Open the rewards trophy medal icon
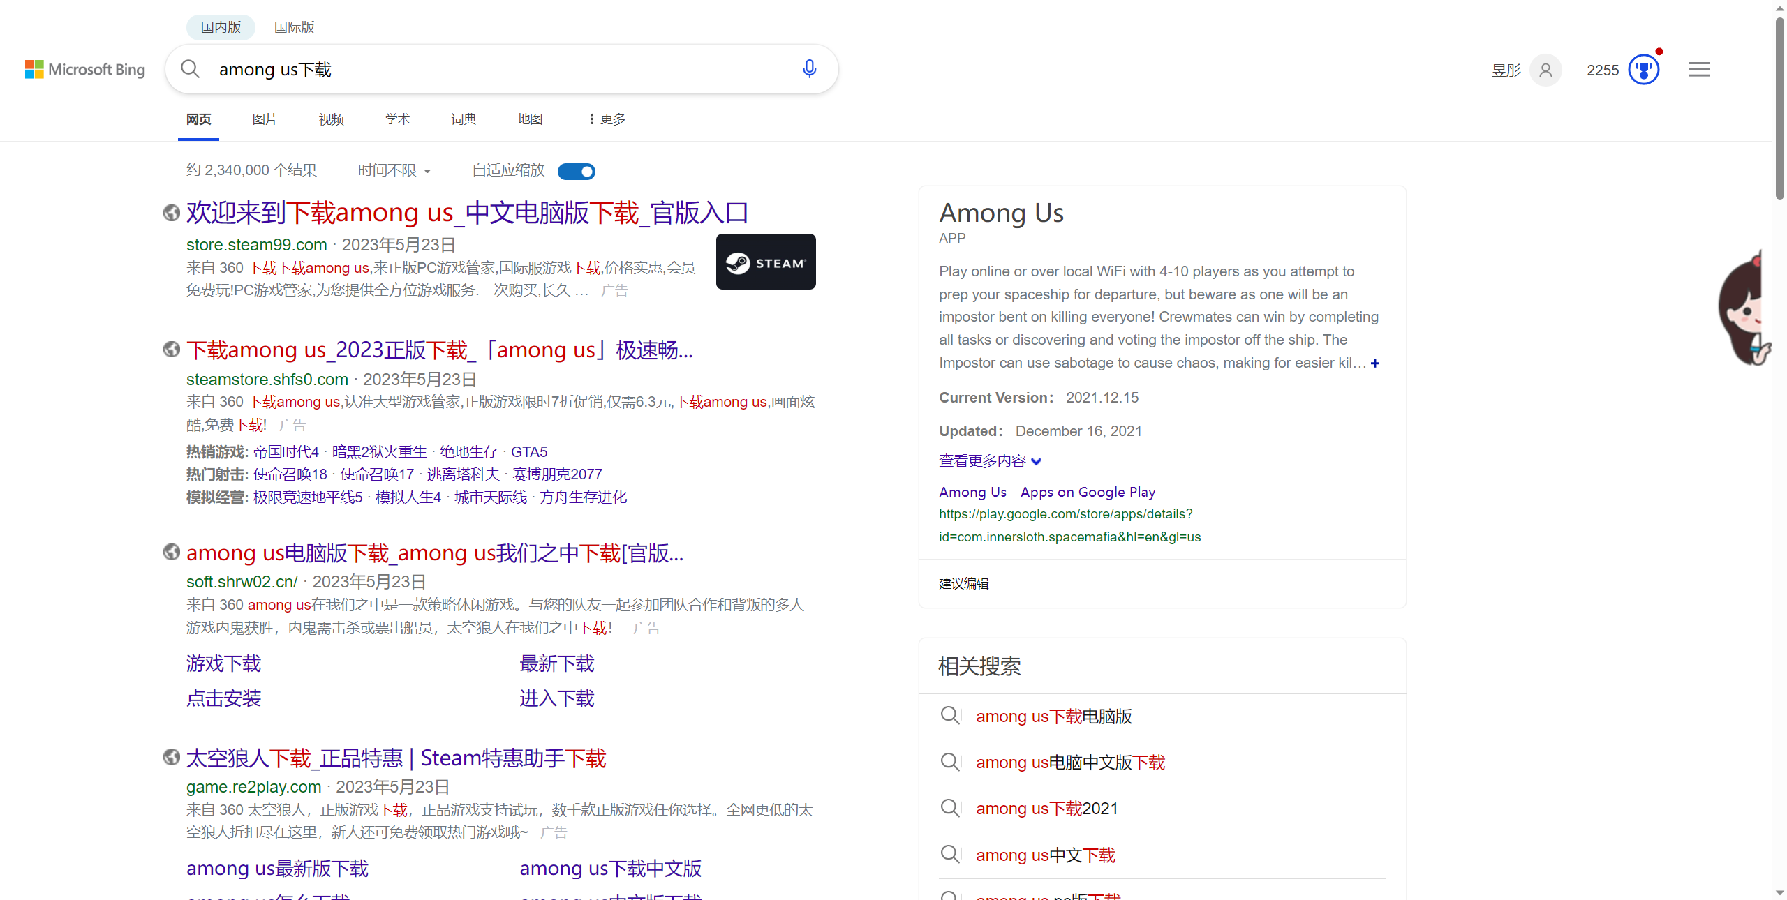The width and height of the screenshot is (1787, 900). (1643, 70)
